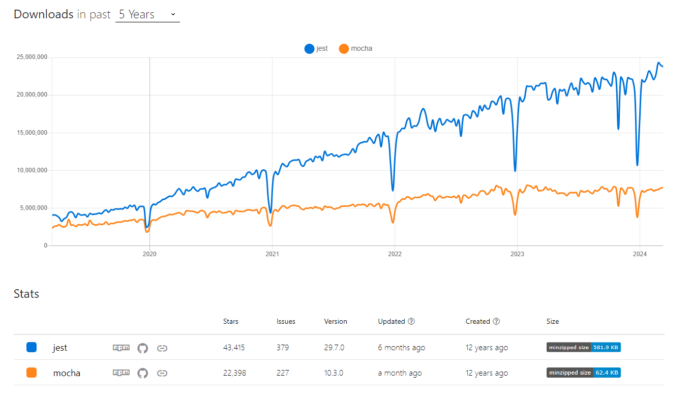
Task: Click the 5,000,000 y-axis label
Action: (x=33, y=208)
